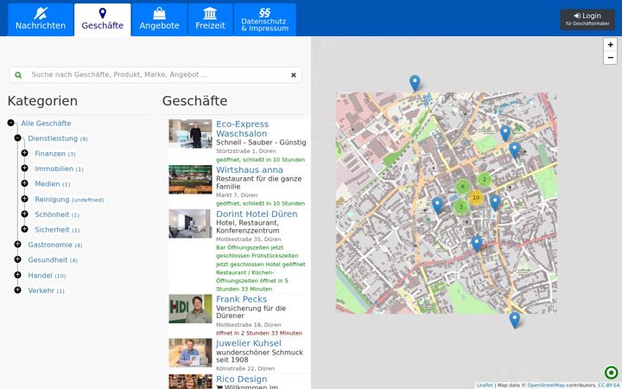Open the Freizeit tab
Image resolution: width=622 pixels, height=389 pixels.
tap(210, 20)
